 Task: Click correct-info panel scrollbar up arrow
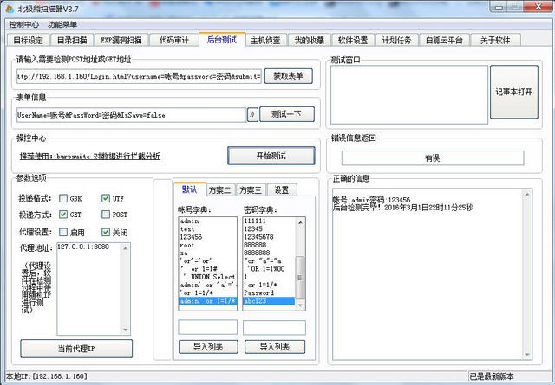point(527,195)
